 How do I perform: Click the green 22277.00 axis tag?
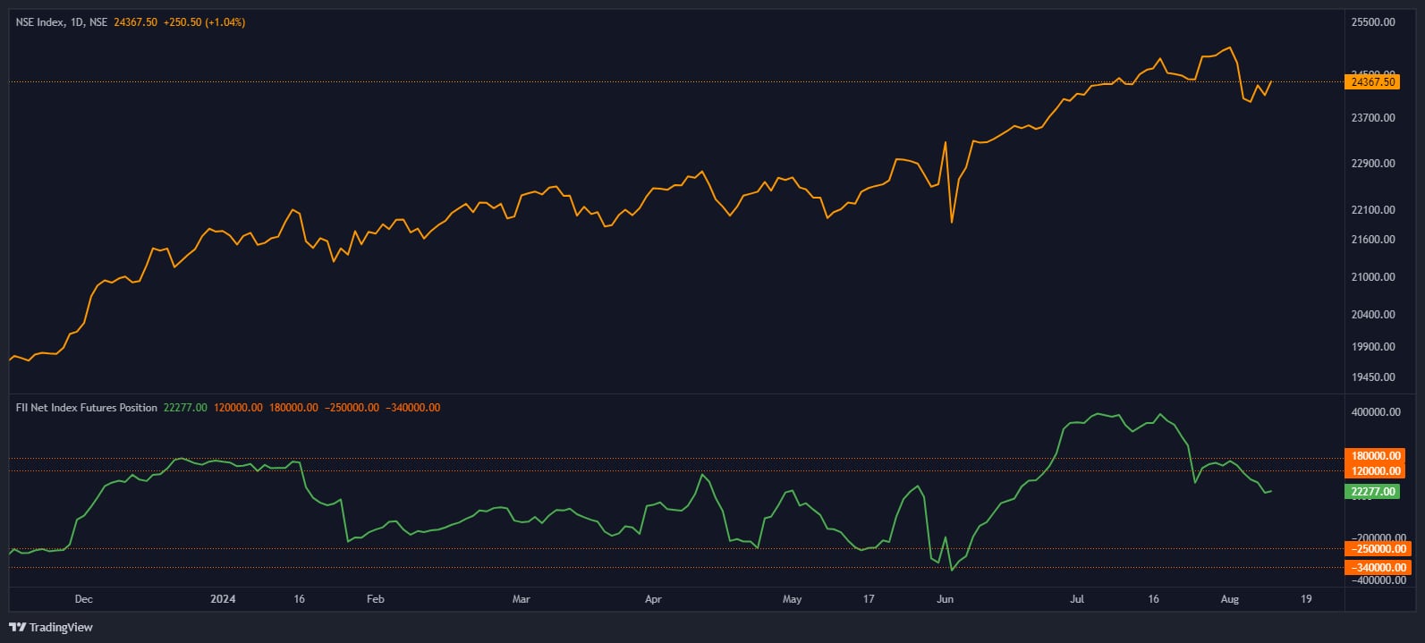pos(1372,492)
